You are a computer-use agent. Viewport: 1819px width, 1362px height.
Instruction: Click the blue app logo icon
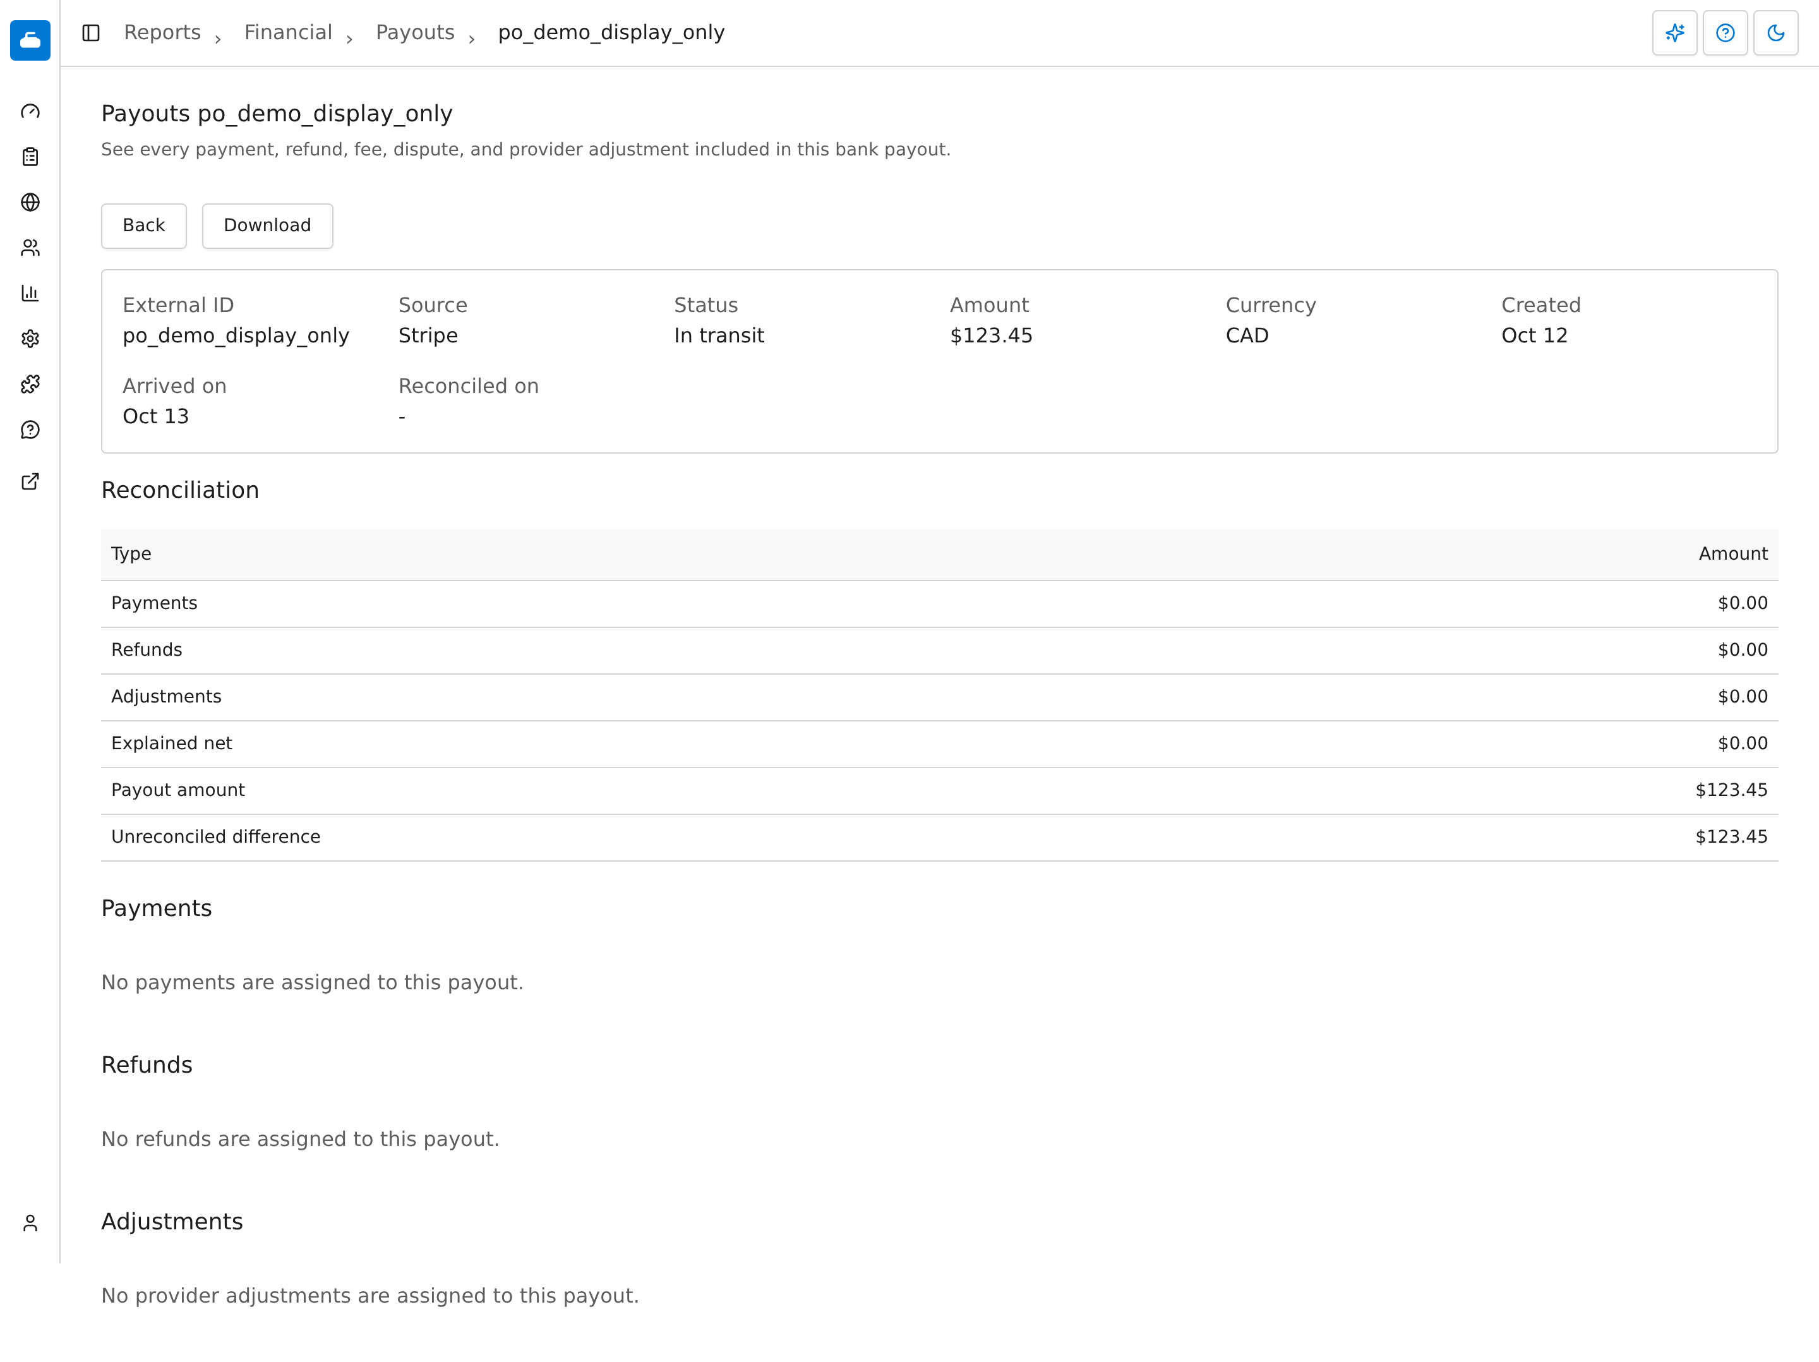(30, 40)
